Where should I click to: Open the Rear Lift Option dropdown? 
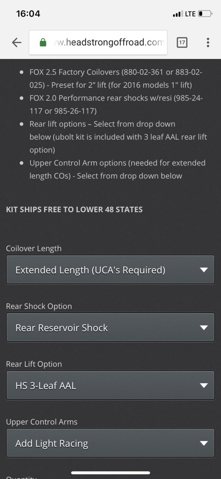click(110, 385)
